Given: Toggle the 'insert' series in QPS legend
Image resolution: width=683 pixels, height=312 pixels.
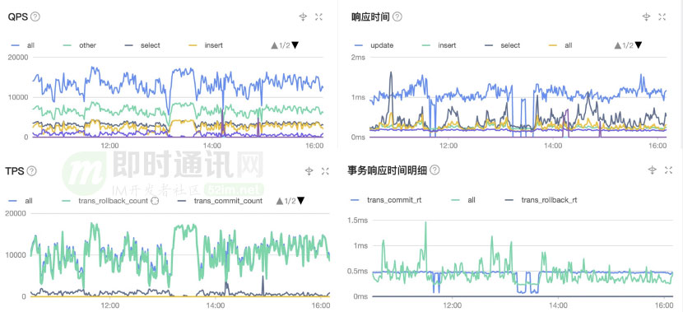Looking at the screenshot, I should 205,45.
